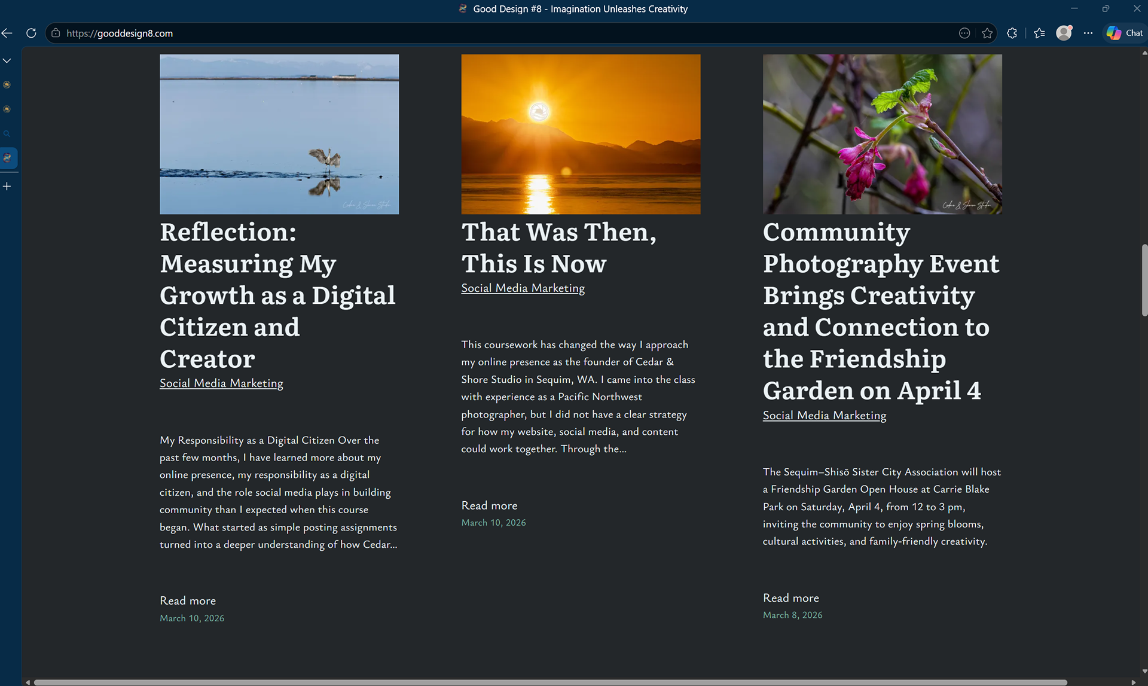Select the active Good Design vertical tab
Screen dimensions: 1148x686
pyautogui.click(x=8, y=158)
